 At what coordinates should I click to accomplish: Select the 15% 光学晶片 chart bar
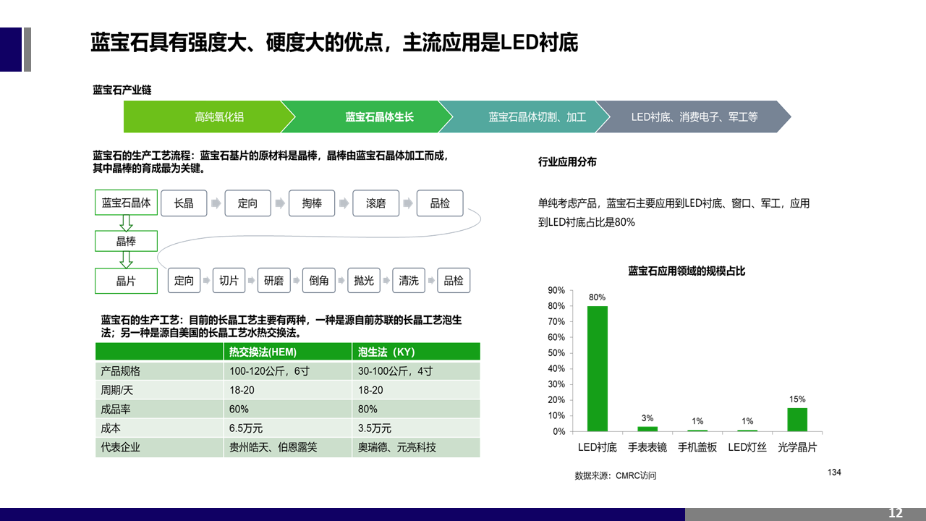pos(797,420)
